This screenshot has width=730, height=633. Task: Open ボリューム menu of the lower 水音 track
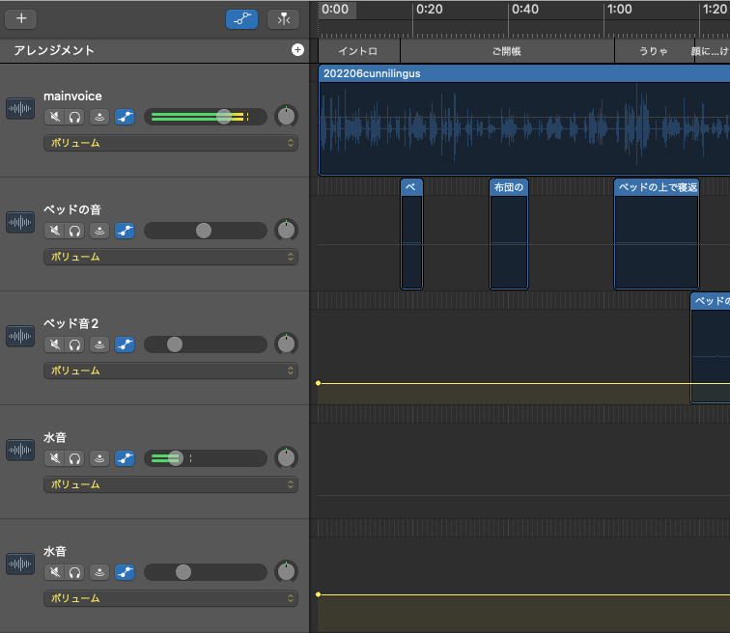point(171,598)
